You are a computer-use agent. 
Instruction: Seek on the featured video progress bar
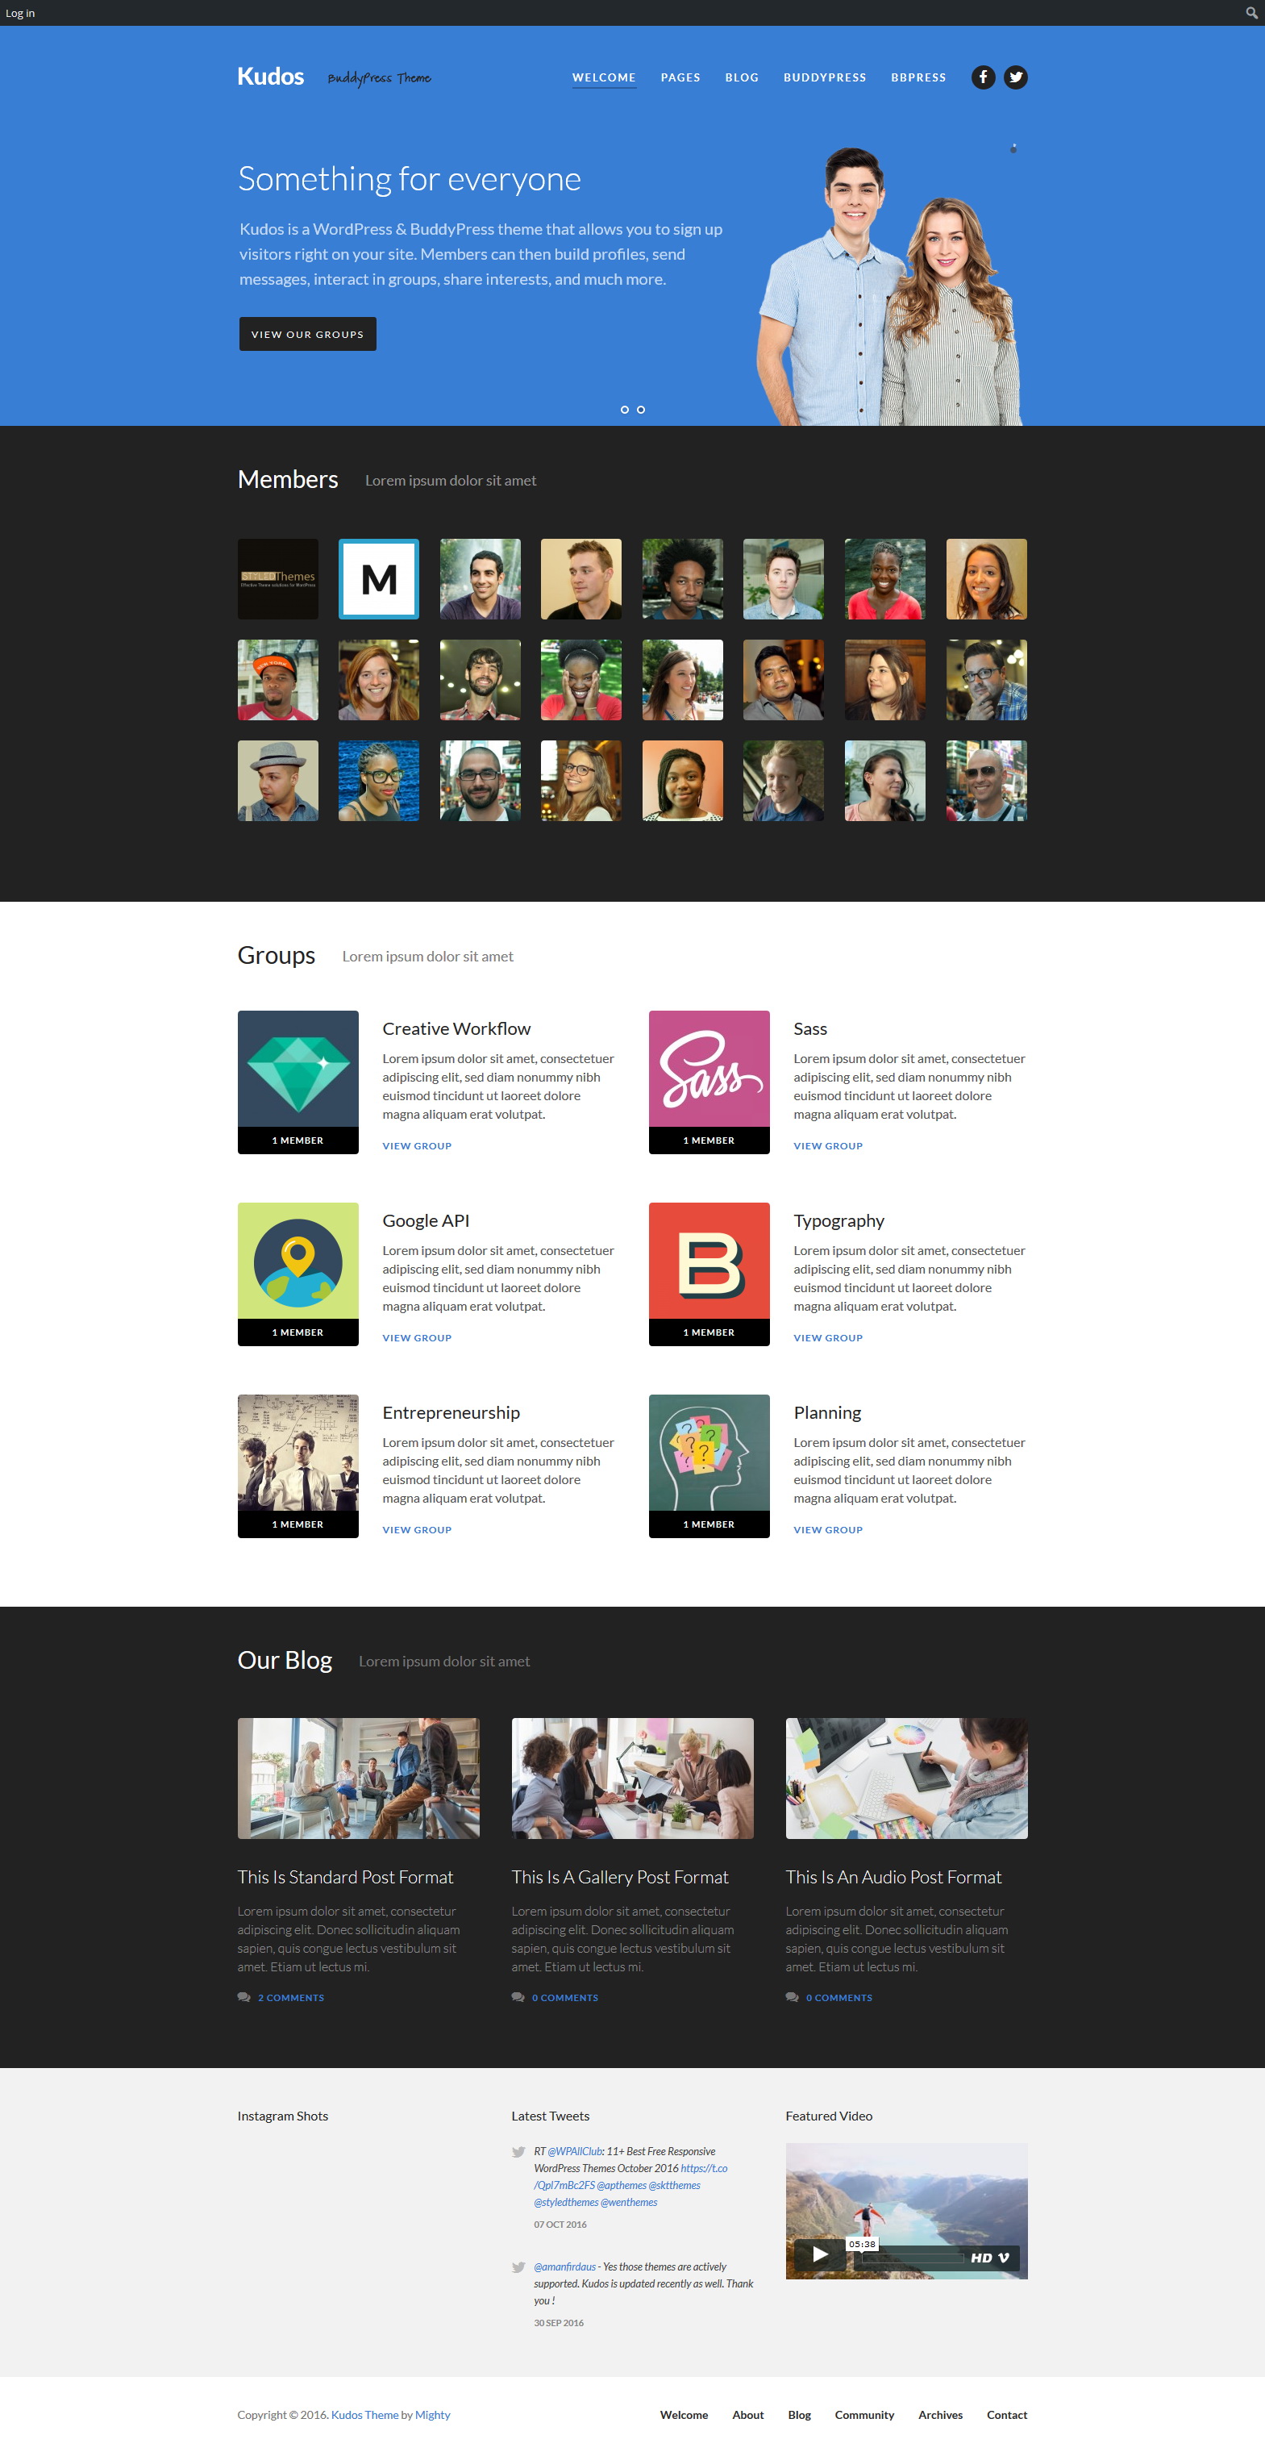tap(911, 2258)
